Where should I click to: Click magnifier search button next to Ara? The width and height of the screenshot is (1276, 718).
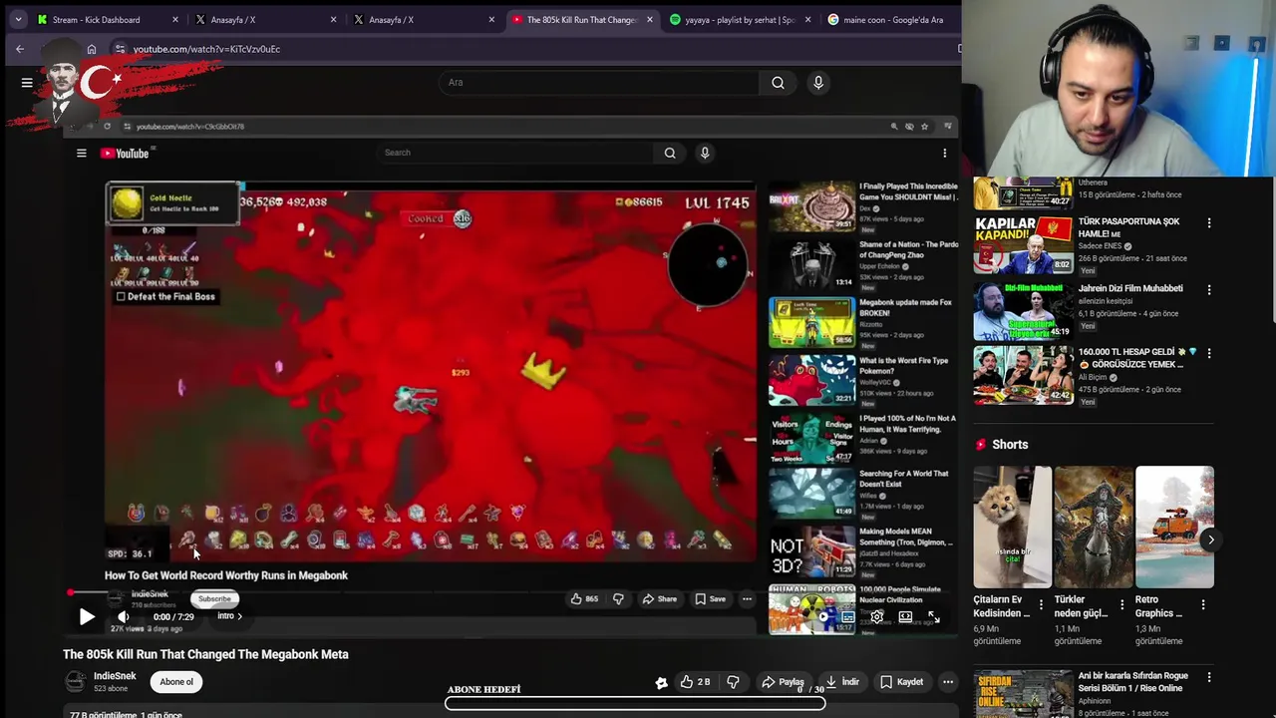coord(778,83)
